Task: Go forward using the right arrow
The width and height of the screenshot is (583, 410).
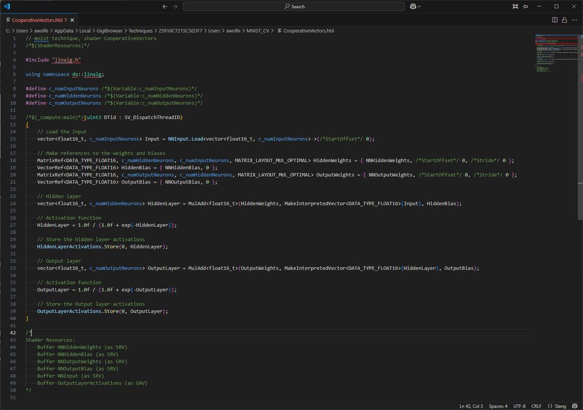Action: [x=175, y=6]
